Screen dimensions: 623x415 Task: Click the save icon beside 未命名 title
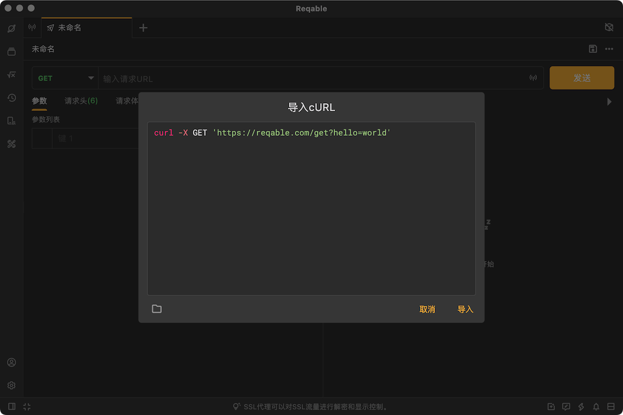[593, 49]
